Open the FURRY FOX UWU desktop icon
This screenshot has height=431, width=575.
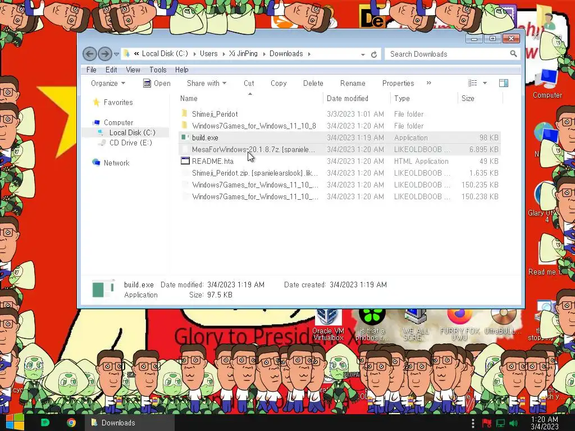click(459, 325)
